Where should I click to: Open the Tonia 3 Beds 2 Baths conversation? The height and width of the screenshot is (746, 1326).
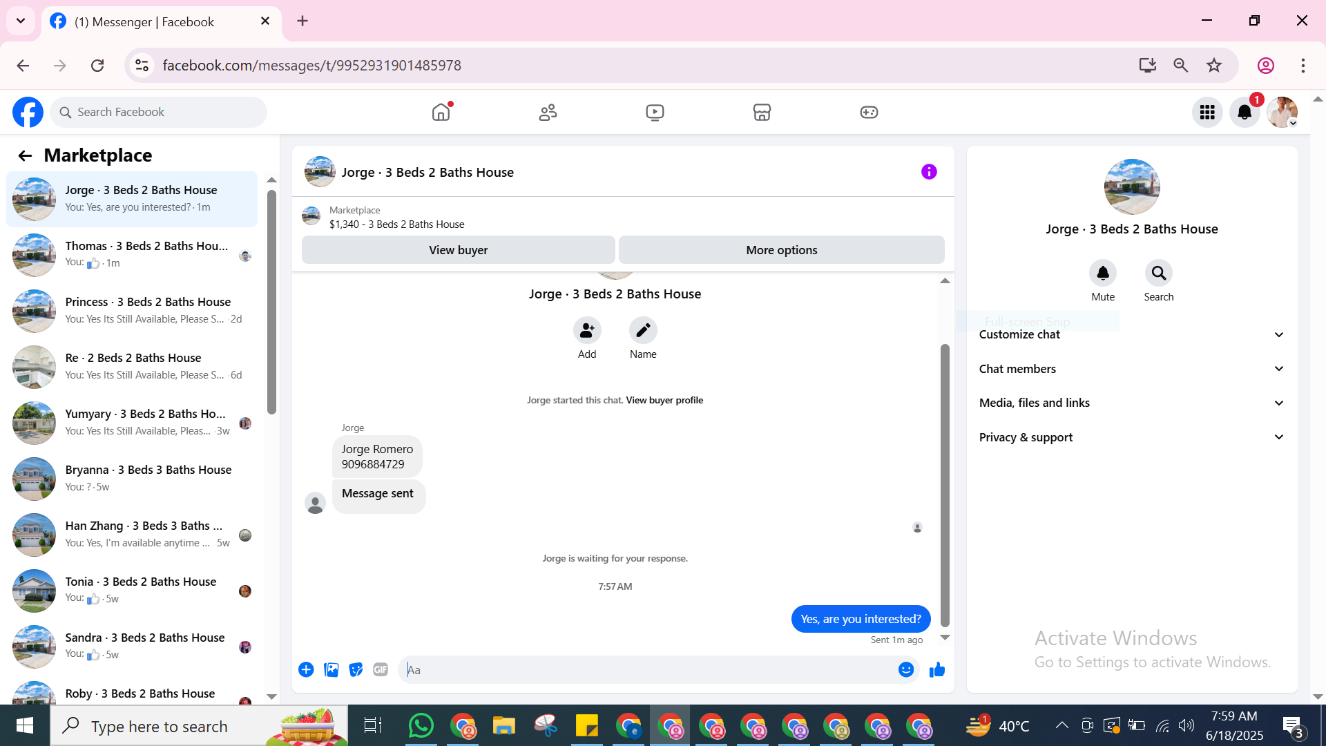pyautogui.click(x=132, y=590)
